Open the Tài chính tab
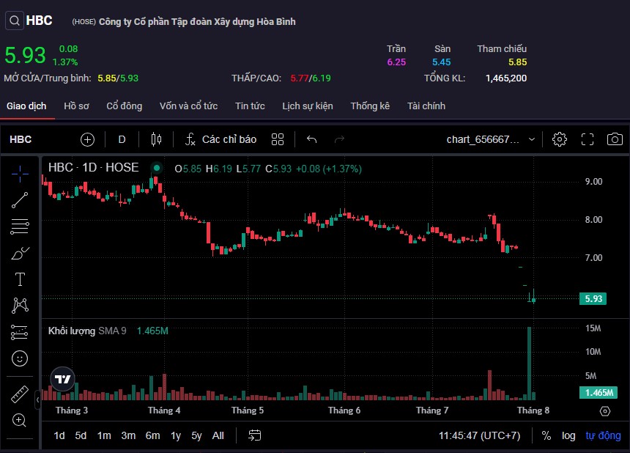The width and height of the screenshot is (630, 453). (426, 106)
